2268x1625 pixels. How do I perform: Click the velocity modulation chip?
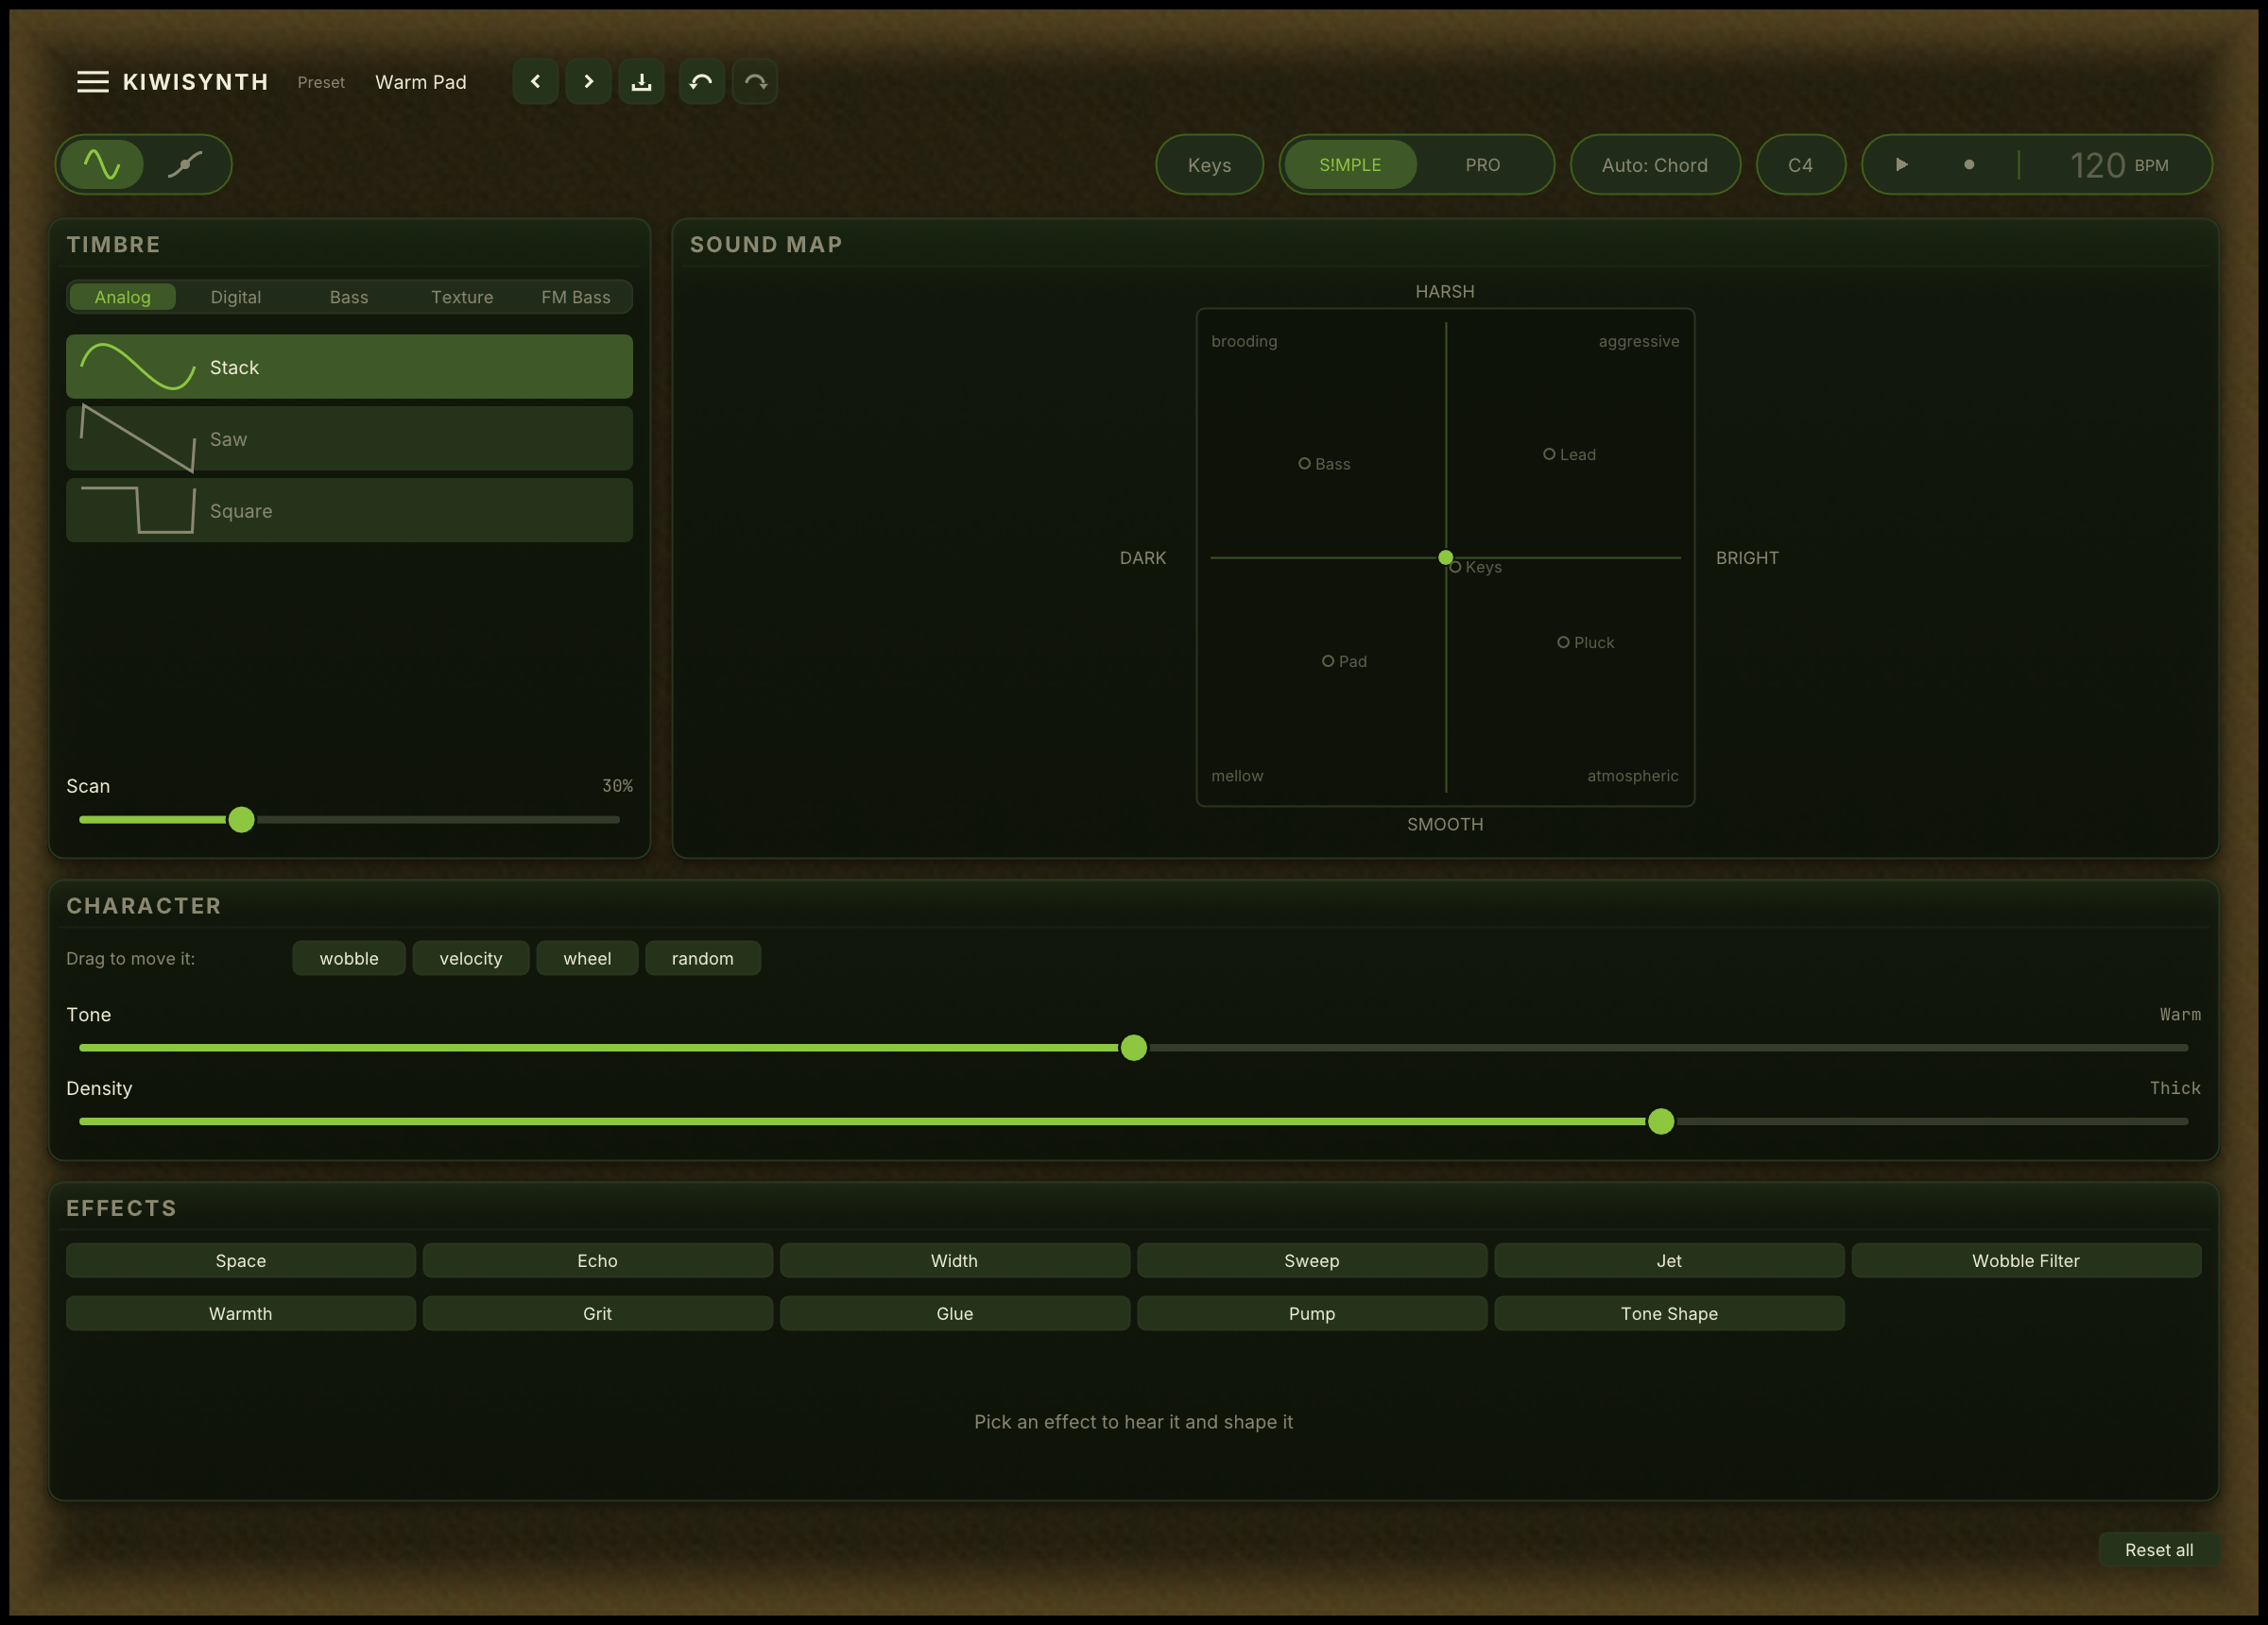point(470,958)
